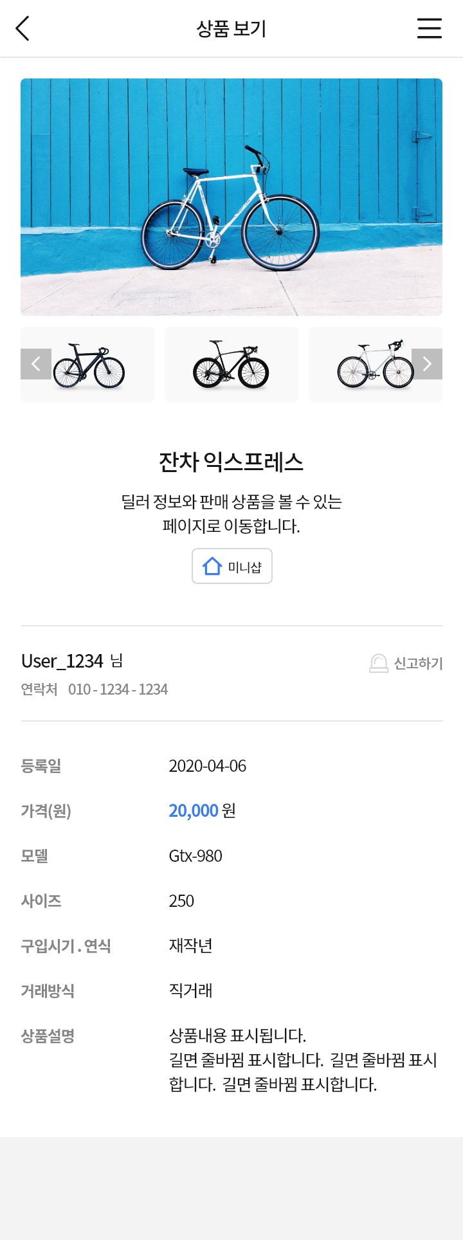Tap the back arrow in header
Image resolution: width=463 pixels, height=1240 pixels.
click(x=23, y=28)
